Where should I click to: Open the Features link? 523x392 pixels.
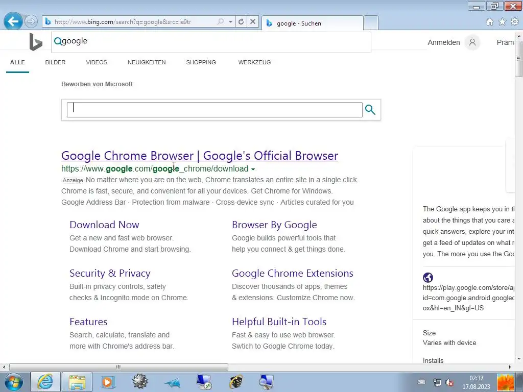point(88,322)
